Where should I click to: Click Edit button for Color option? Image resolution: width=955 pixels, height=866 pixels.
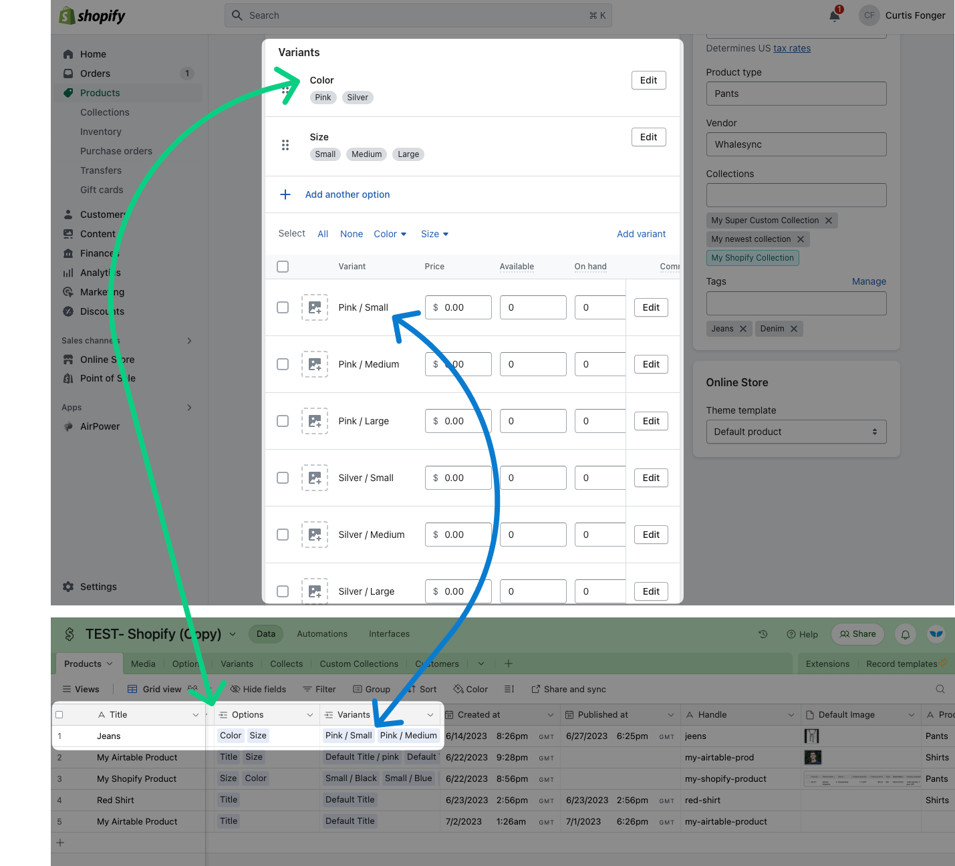(648, 80)
